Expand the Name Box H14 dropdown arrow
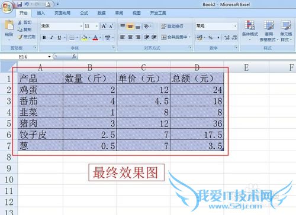296x215 pixels. (49, 57)
